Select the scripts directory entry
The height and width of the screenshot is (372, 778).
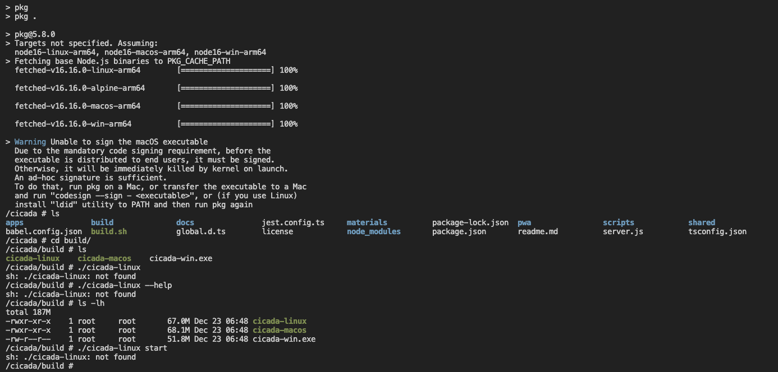coord(618,222)
